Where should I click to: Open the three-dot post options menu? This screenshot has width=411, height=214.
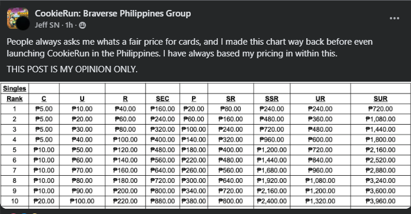pyautogui.click(x=395, y=18)
